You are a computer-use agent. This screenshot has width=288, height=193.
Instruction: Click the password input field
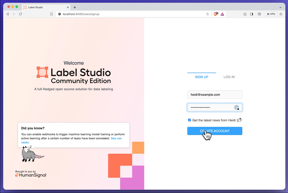coord(215,107)
